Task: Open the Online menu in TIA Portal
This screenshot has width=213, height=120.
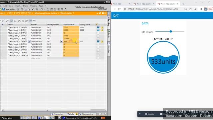Action: (25, 6)
